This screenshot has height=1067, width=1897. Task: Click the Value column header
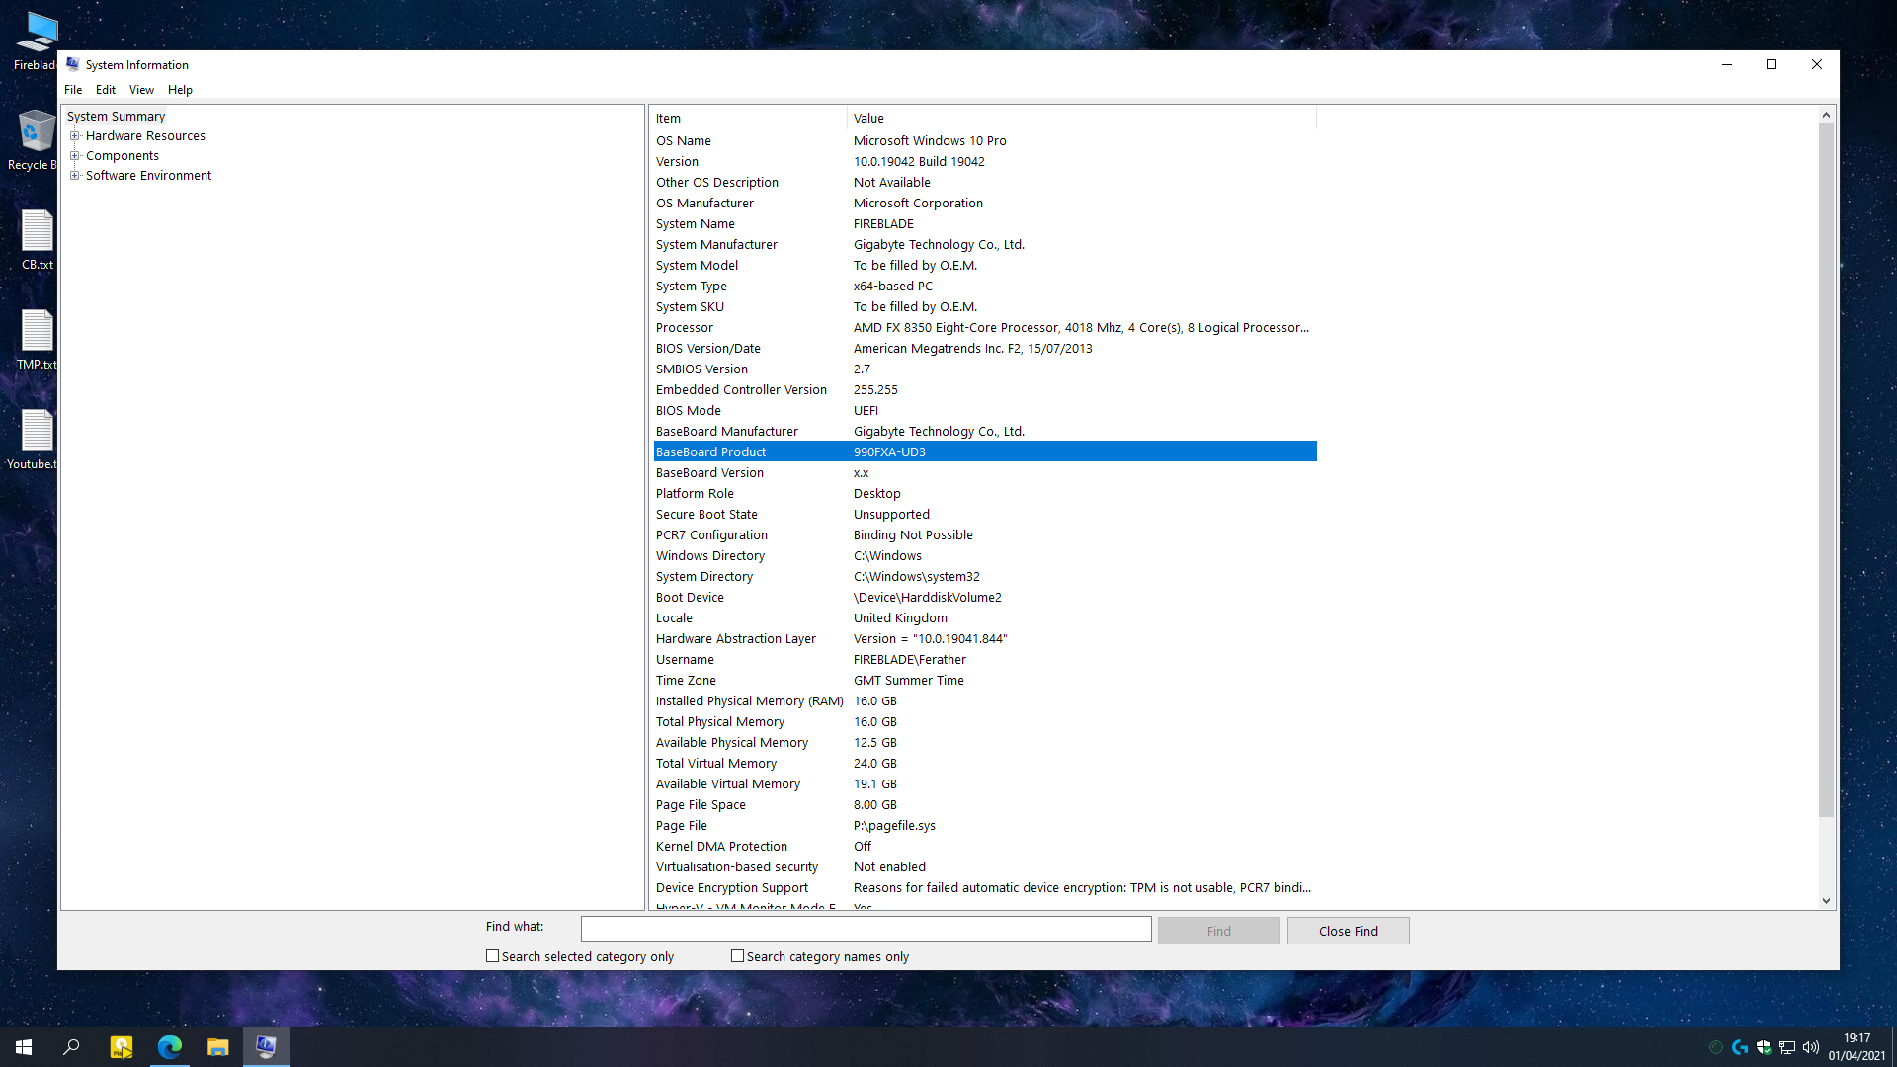(x=1082, y=118)
